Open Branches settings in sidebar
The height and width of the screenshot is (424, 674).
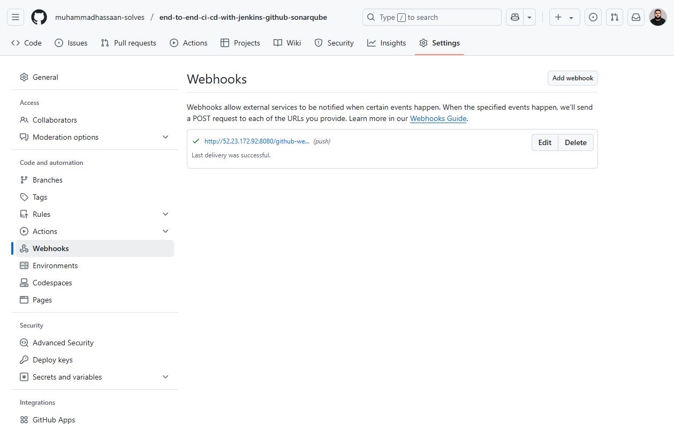click(95, 180)
